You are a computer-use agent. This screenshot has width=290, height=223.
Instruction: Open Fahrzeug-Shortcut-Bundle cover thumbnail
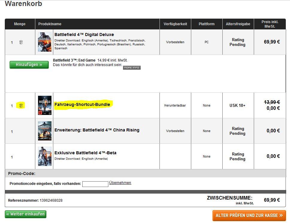pyautogui.click(x=45, y=105)
